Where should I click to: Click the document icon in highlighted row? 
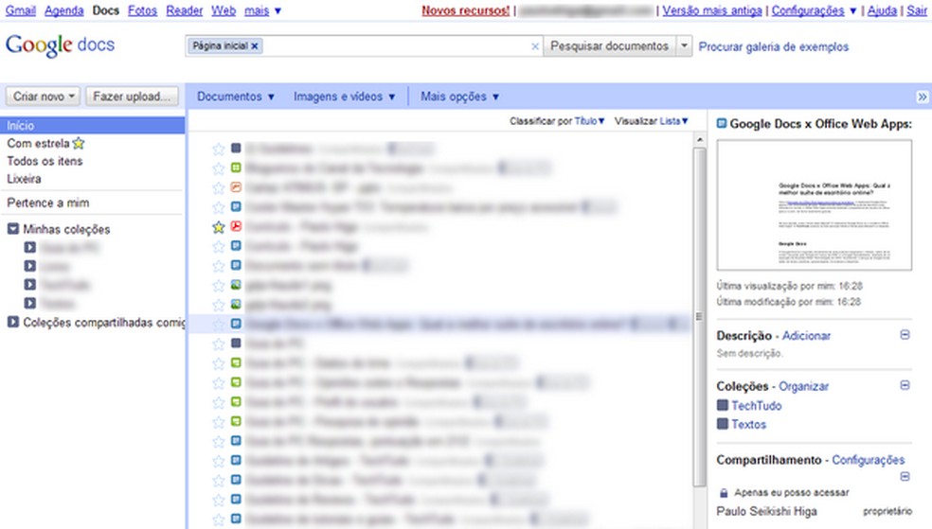pos(236,324)
